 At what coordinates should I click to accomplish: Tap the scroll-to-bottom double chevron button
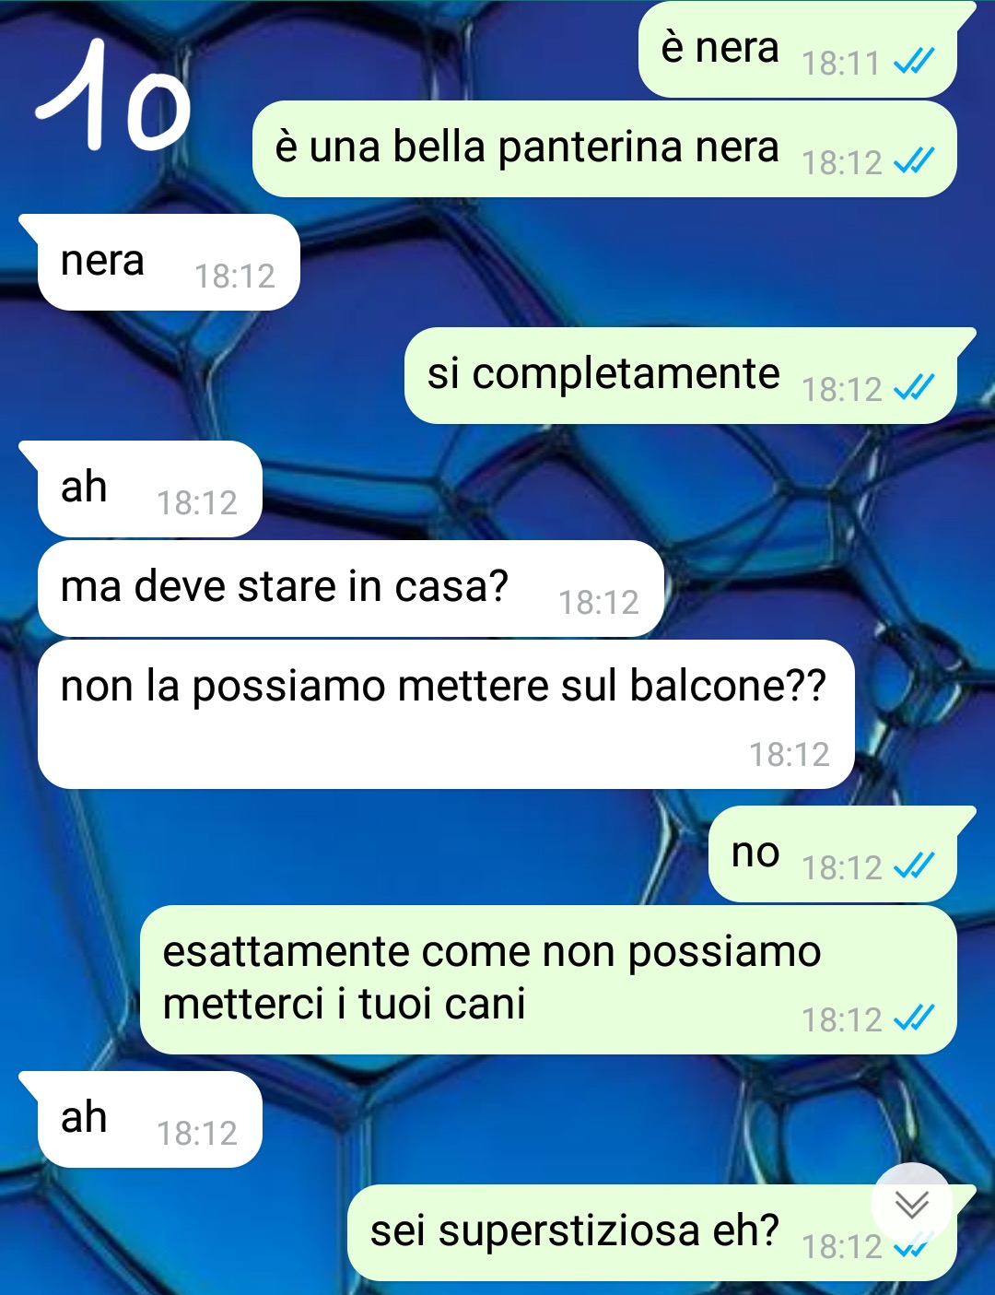tap(911, 1204)
